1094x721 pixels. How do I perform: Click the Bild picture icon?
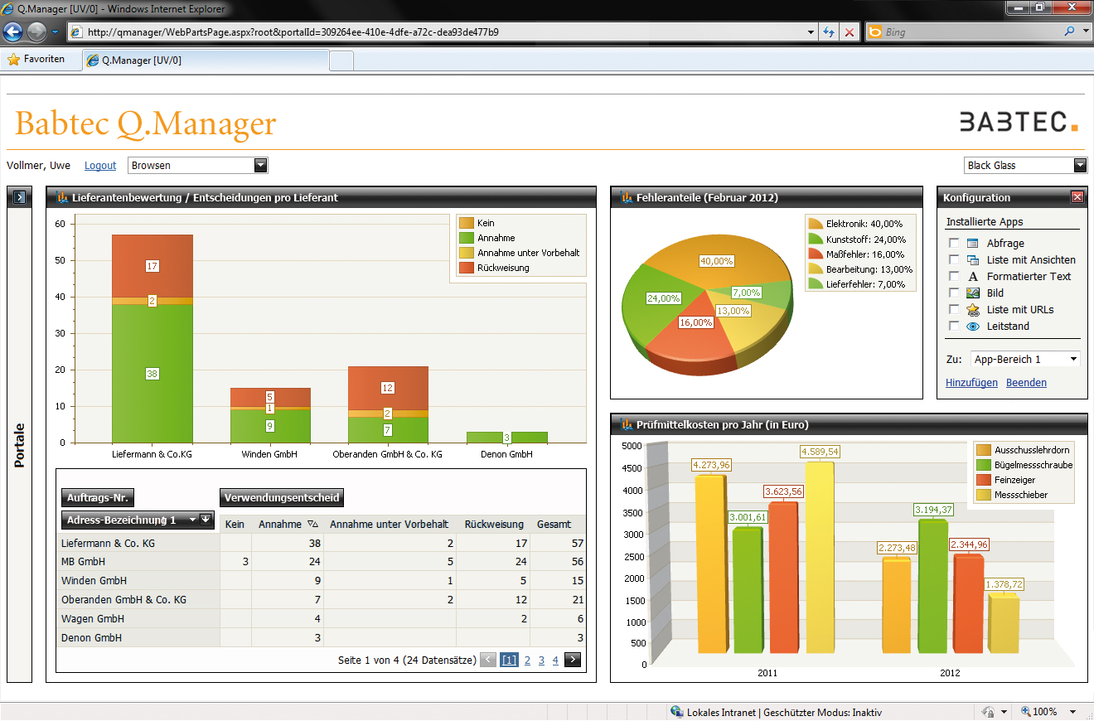point(973,293)
